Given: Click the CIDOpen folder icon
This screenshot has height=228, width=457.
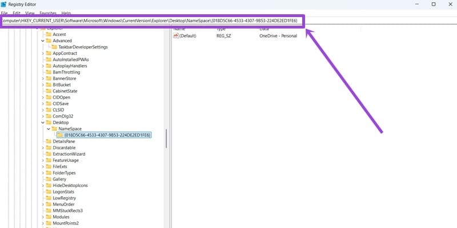Looking at the screenshot, I should pos(49,97).
